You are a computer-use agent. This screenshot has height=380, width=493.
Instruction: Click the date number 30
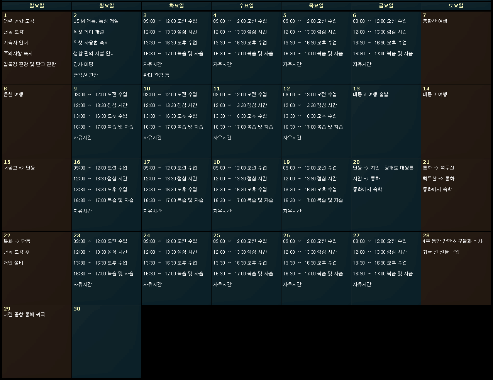(77, 309)
